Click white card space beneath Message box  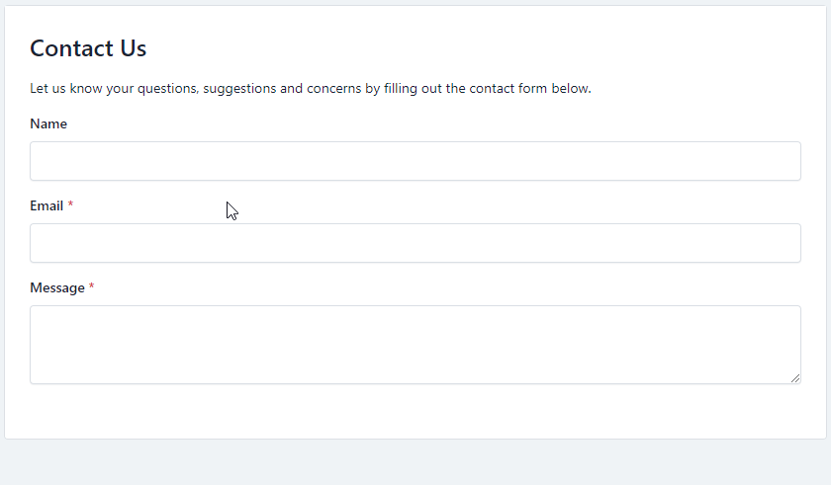415,411
